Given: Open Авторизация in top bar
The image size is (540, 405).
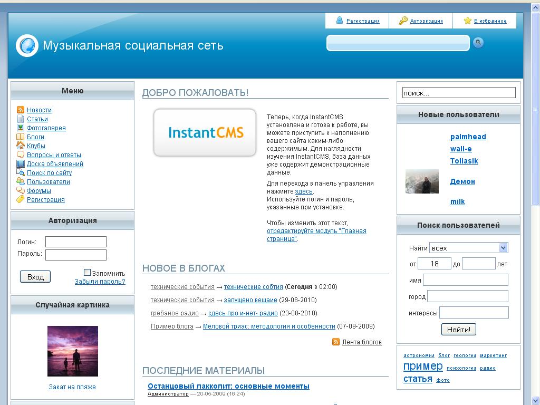Looking at the screenshot, I should click(426, 21).
